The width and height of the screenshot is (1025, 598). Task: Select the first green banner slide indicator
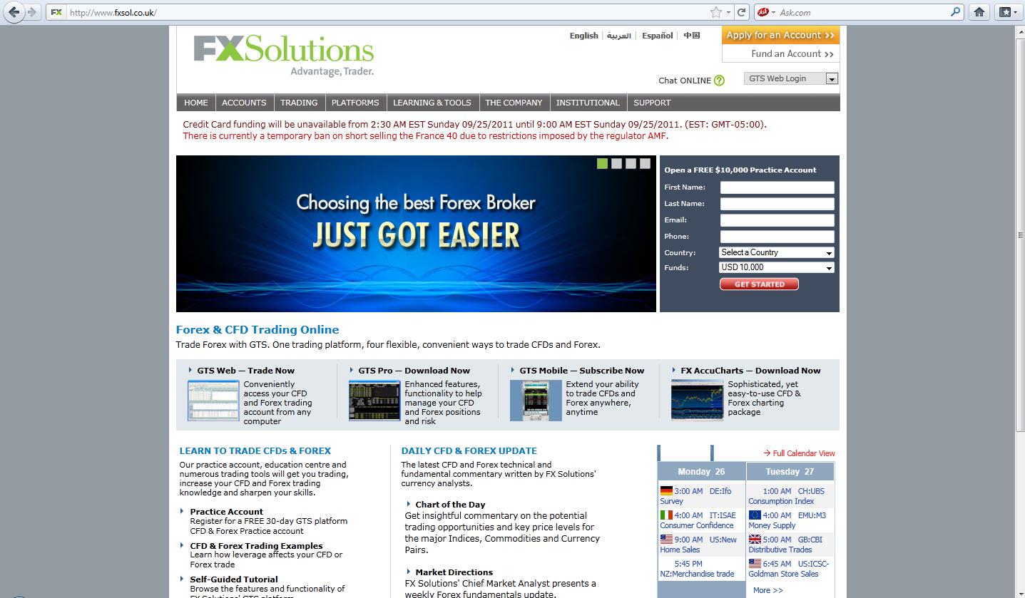[603, 164]
